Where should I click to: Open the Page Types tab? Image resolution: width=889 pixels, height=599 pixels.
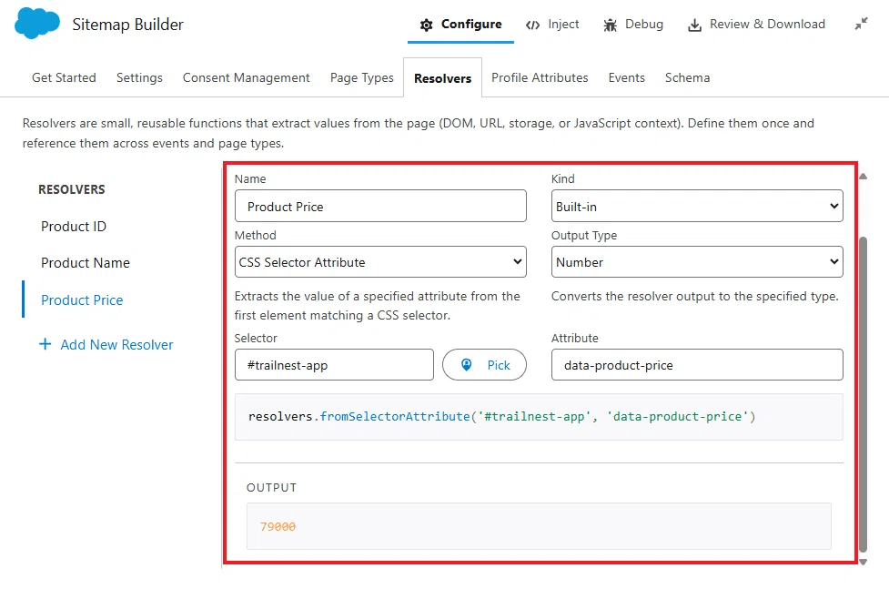click(362, 77)
